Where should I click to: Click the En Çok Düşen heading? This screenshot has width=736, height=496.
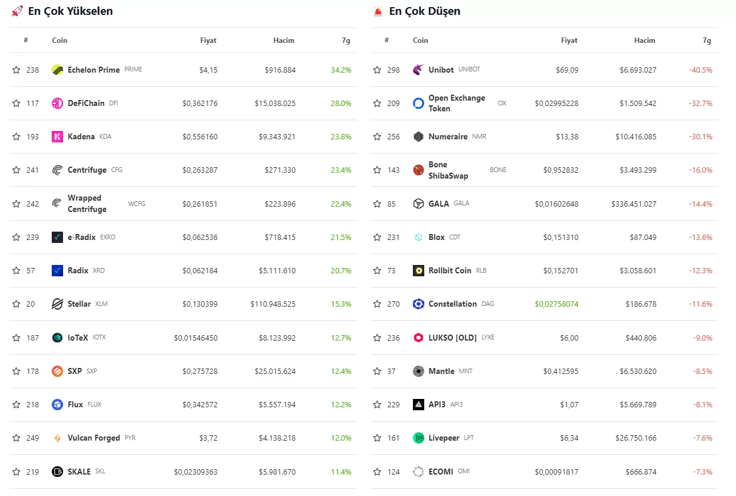pos(424,11)
